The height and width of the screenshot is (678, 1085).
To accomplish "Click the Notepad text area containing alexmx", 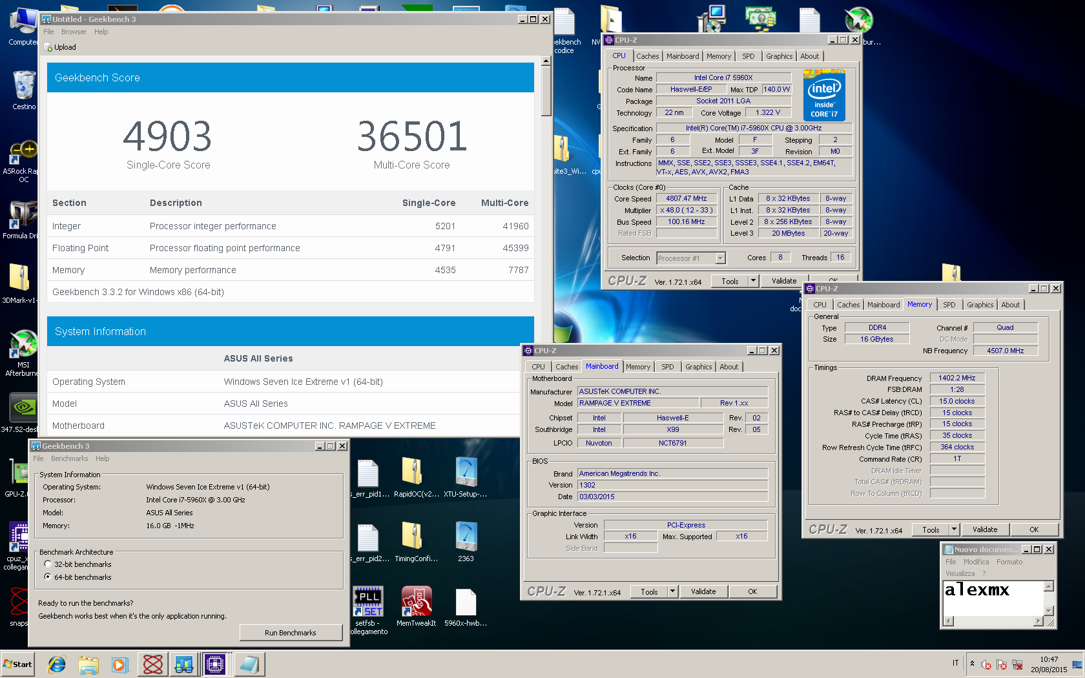I will pos(993,598).
